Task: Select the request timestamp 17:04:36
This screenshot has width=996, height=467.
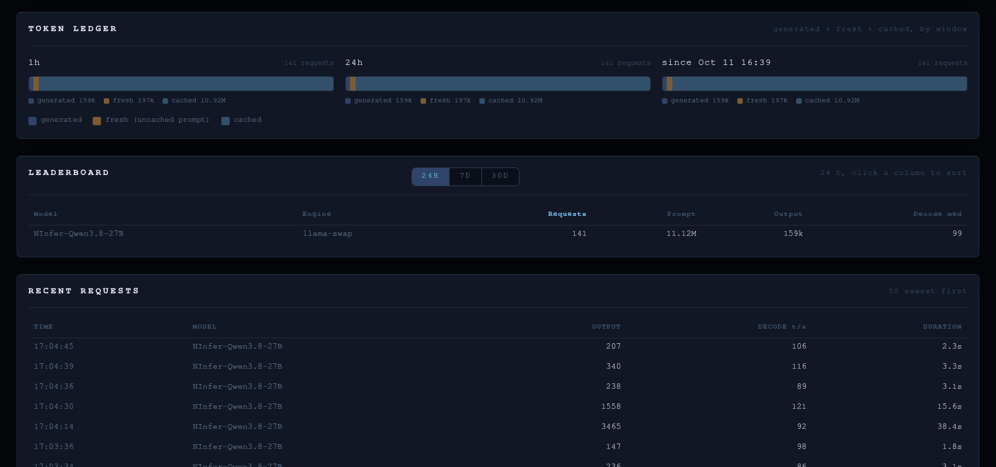Action: tap(54, 387)
